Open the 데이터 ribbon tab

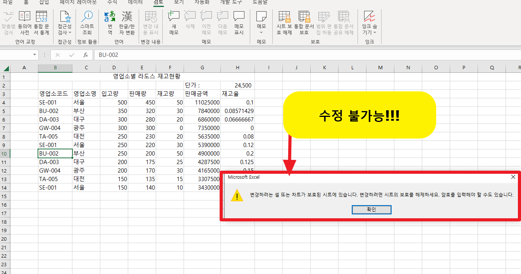pos(135,2)
